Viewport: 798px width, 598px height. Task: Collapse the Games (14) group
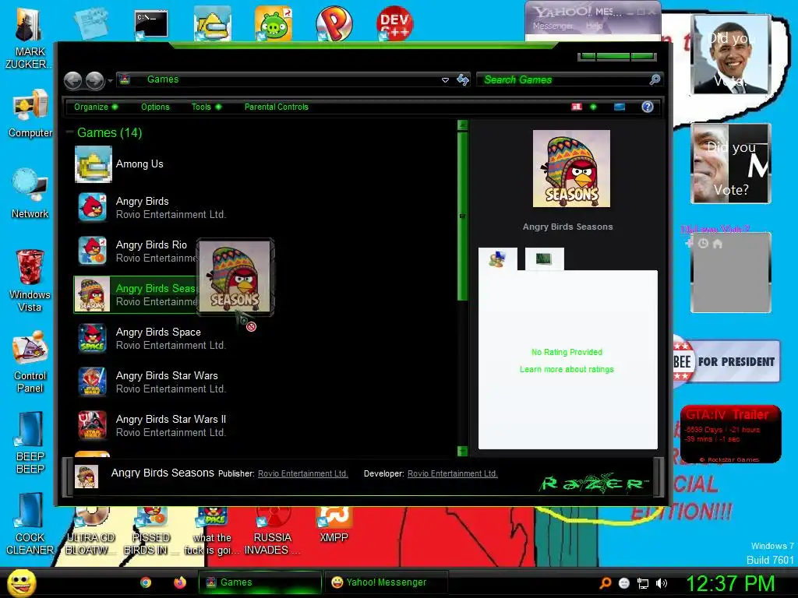[70, 132]
